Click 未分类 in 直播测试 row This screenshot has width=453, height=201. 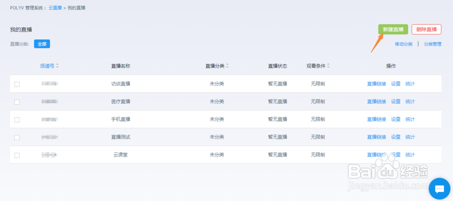coord(217,137)
